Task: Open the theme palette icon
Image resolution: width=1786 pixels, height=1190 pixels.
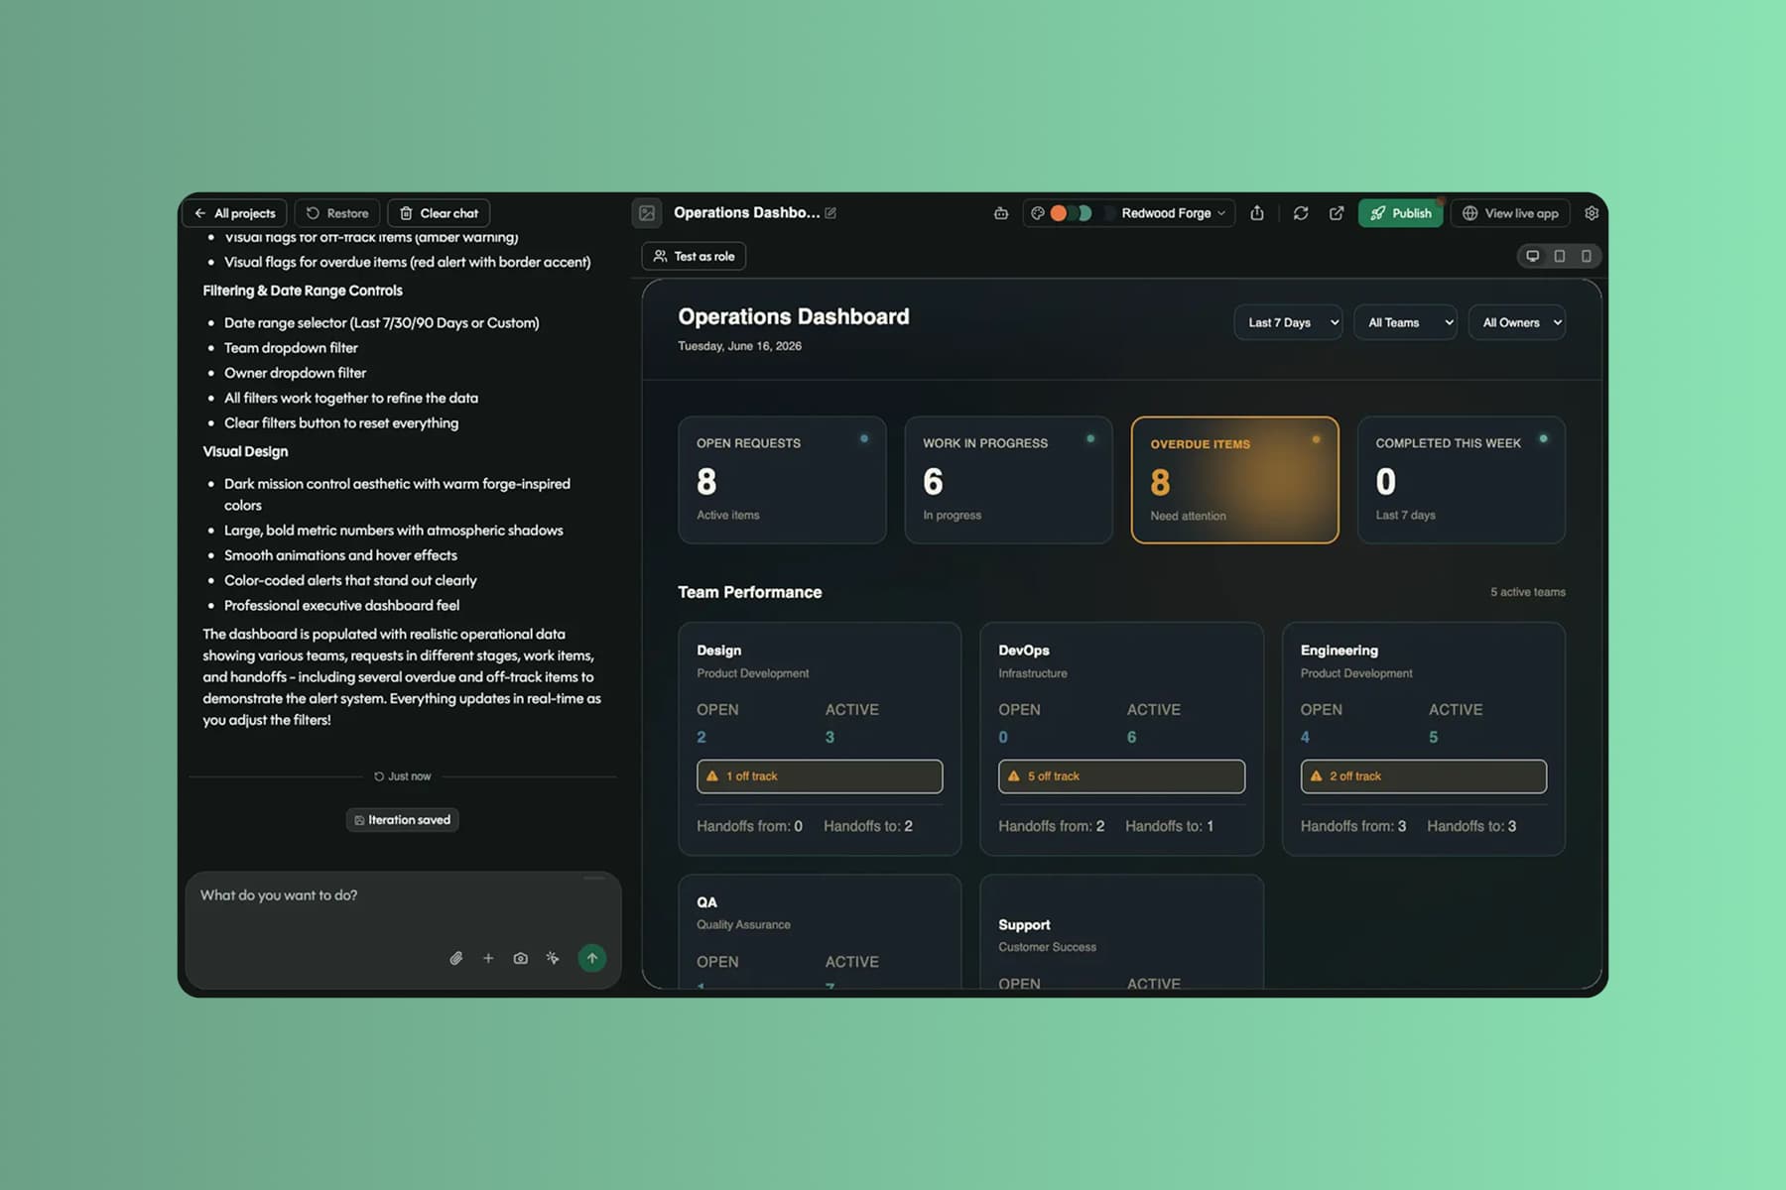Action: (x=1038, y=213)
